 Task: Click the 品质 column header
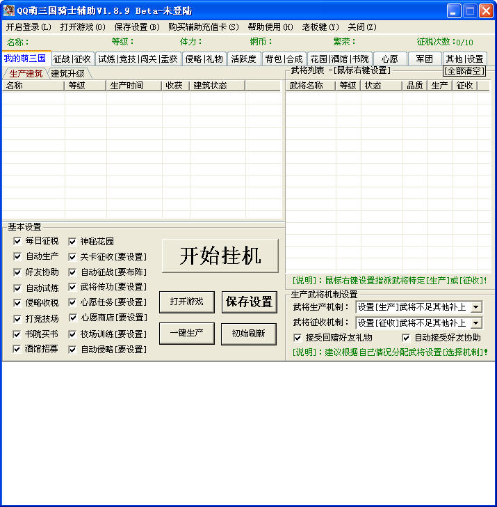point(415,86)
